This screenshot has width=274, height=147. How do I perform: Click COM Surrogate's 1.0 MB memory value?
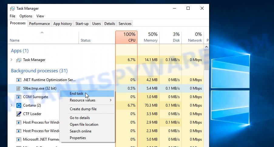(x=152, y=97)
